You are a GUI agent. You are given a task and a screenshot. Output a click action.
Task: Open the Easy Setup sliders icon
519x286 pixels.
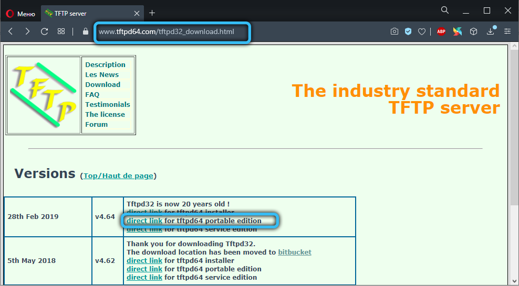[x=507, y=31]
